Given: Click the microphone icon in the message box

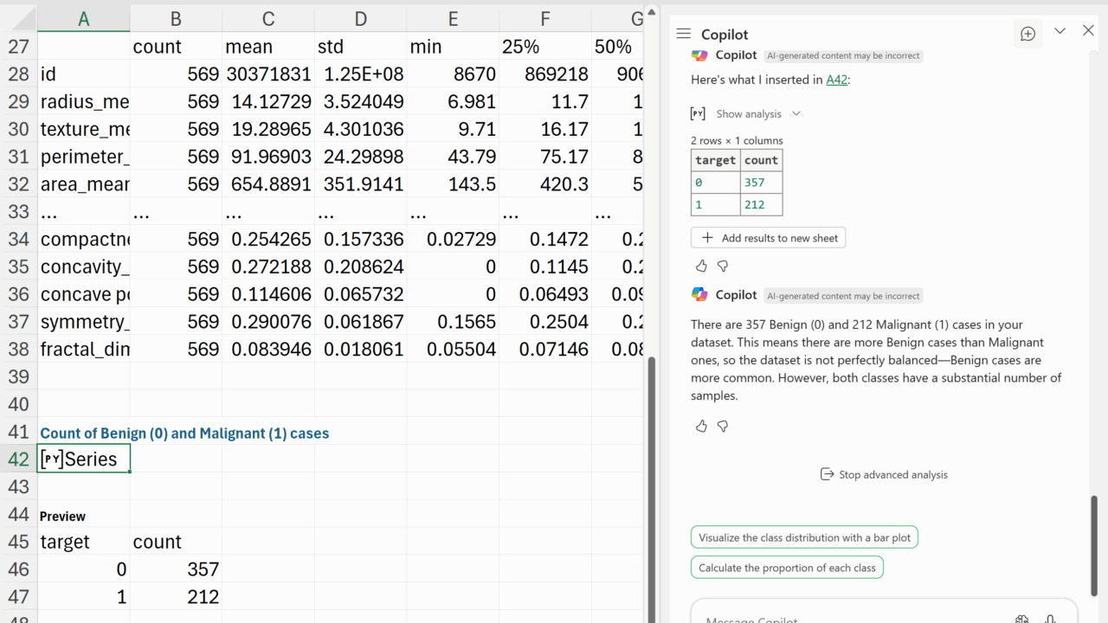Looking at the screenshot, I should (1050, 618).
